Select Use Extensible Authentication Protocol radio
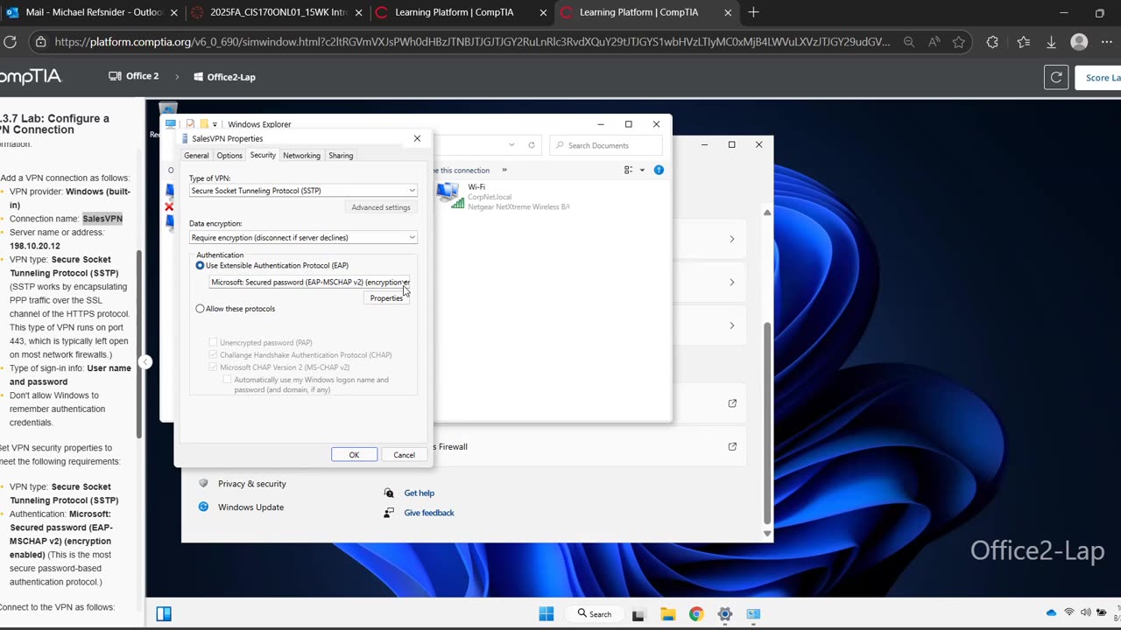 201,265
